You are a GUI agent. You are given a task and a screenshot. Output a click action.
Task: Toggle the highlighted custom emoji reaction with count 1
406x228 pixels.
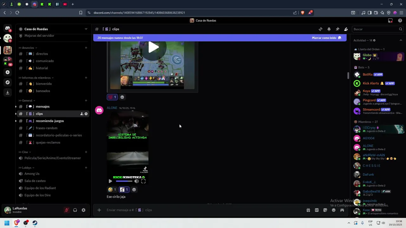click(124, 190)
